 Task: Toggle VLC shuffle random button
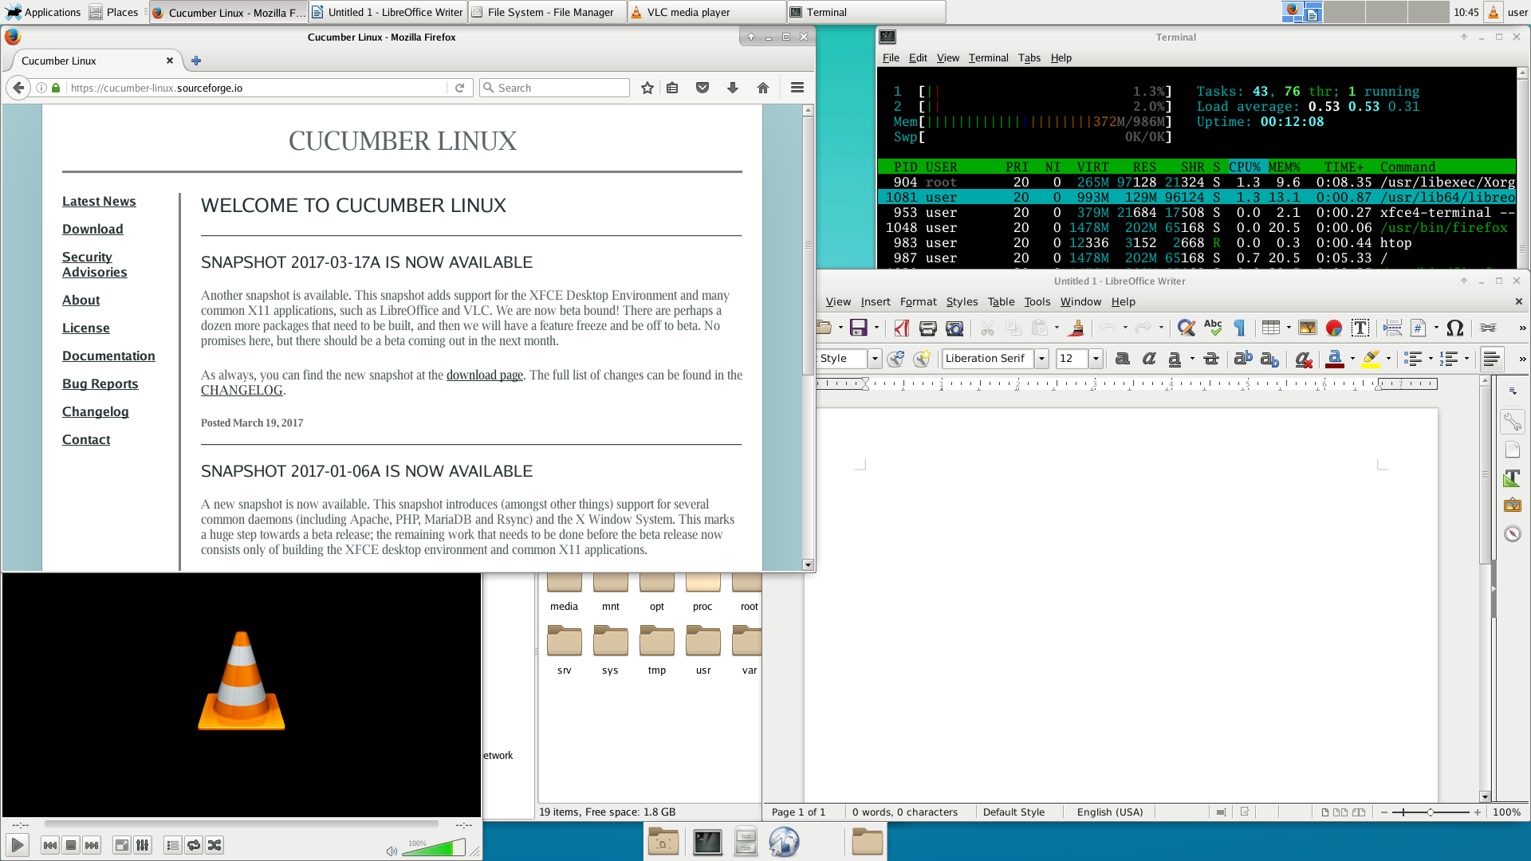tap(214, 845)
